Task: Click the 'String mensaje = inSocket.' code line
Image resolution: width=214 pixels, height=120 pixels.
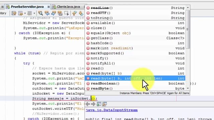Action: pos(65,99)
